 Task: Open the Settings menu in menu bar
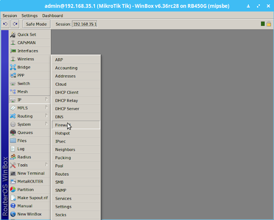tap(30, 16)
